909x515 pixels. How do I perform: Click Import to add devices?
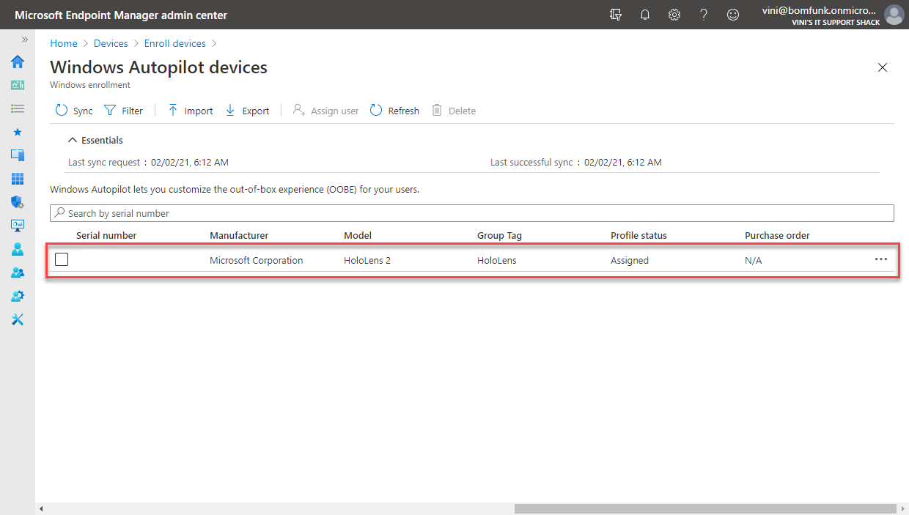coord(190,111)
